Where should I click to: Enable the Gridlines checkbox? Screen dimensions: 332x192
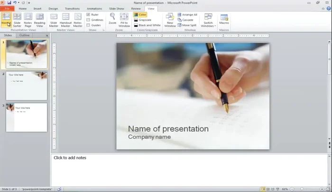pos(88,20)
